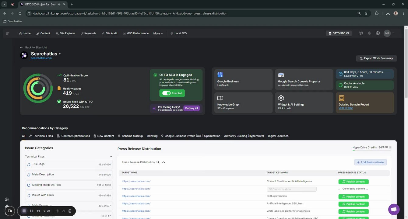Click the browser zoom magnifier in the address bar
408x219 pixels.
359,13
